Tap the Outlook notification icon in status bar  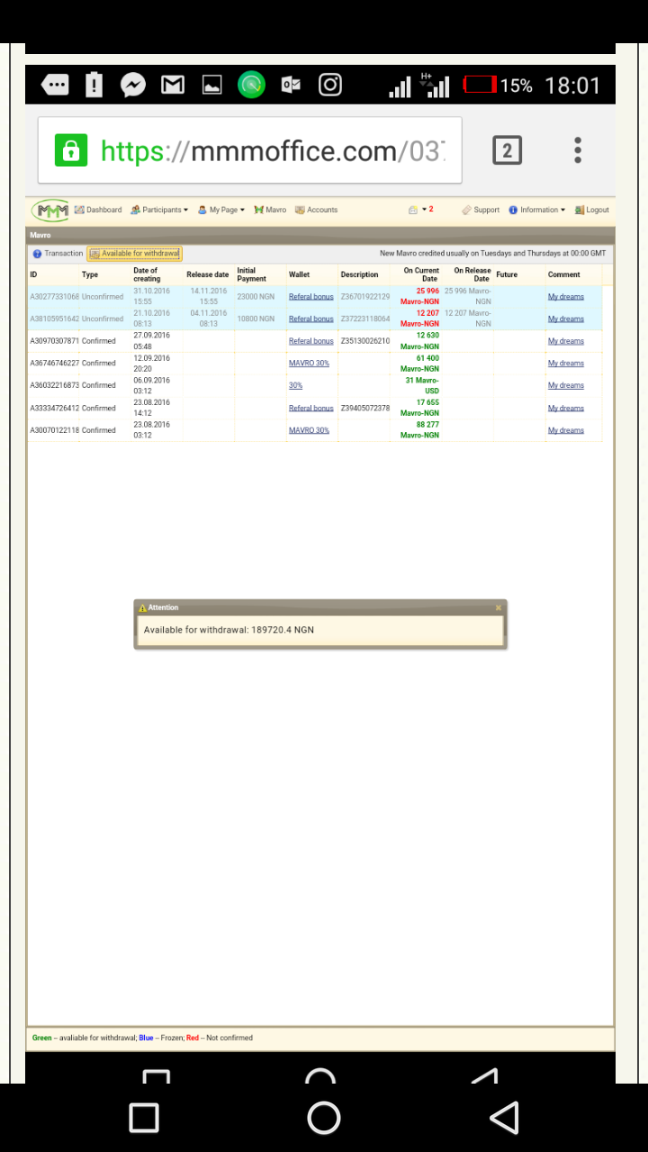291,85
